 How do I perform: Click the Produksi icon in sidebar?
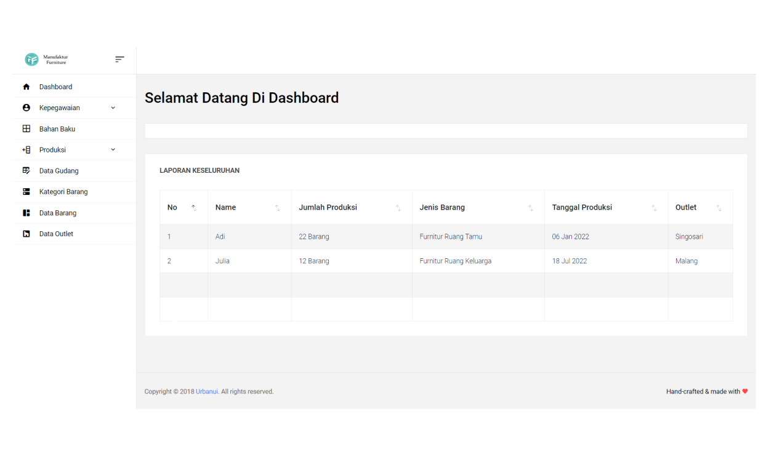point(26,150)
